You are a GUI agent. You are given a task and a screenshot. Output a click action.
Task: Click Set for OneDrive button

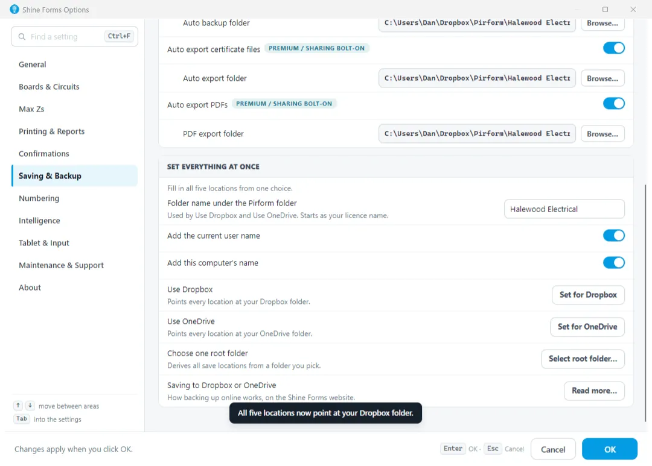(587, 327)
